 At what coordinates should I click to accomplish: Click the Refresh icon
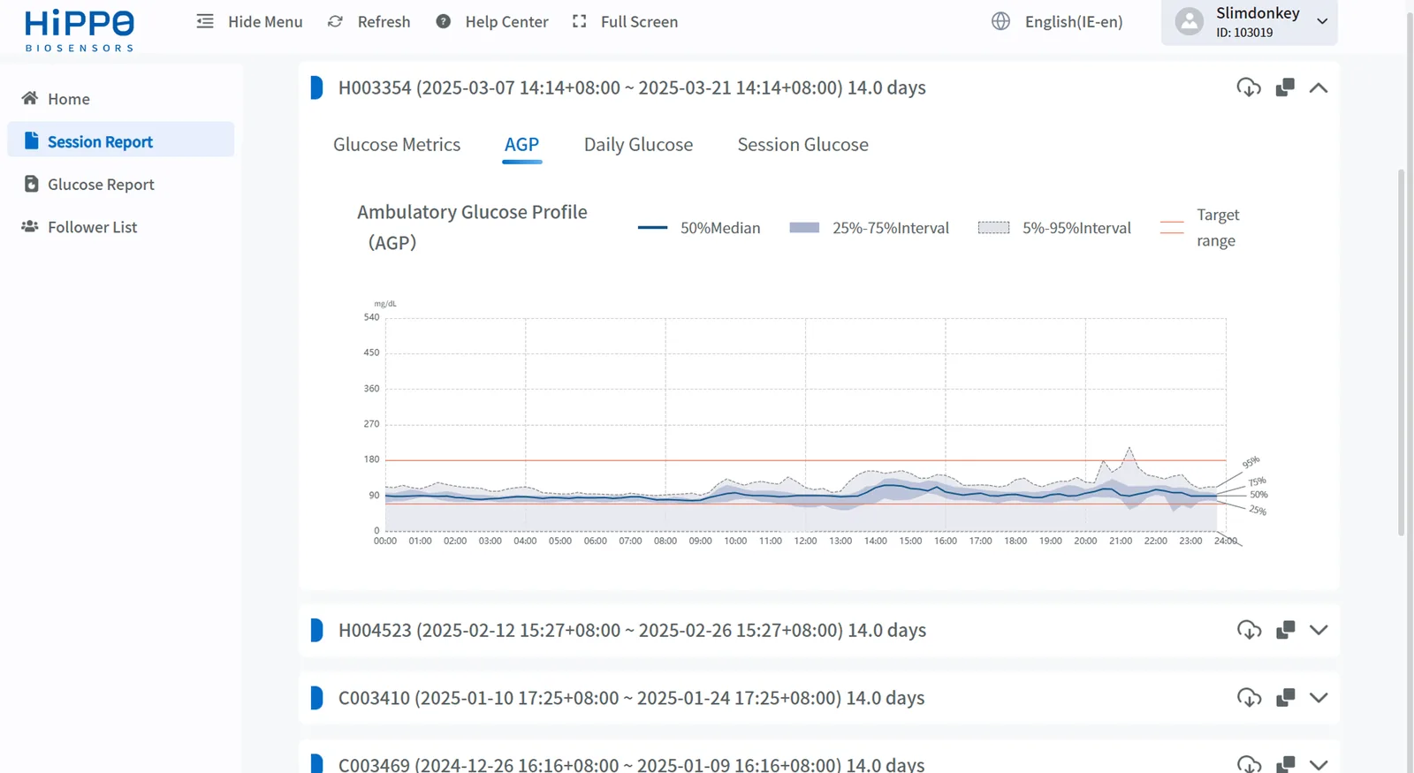pyautogui.click(x=335, y=21)
